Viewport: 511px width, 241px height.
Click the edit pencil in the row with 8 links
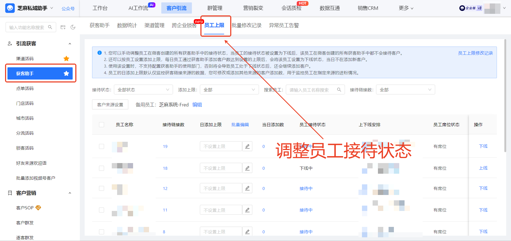pos(247,232)
